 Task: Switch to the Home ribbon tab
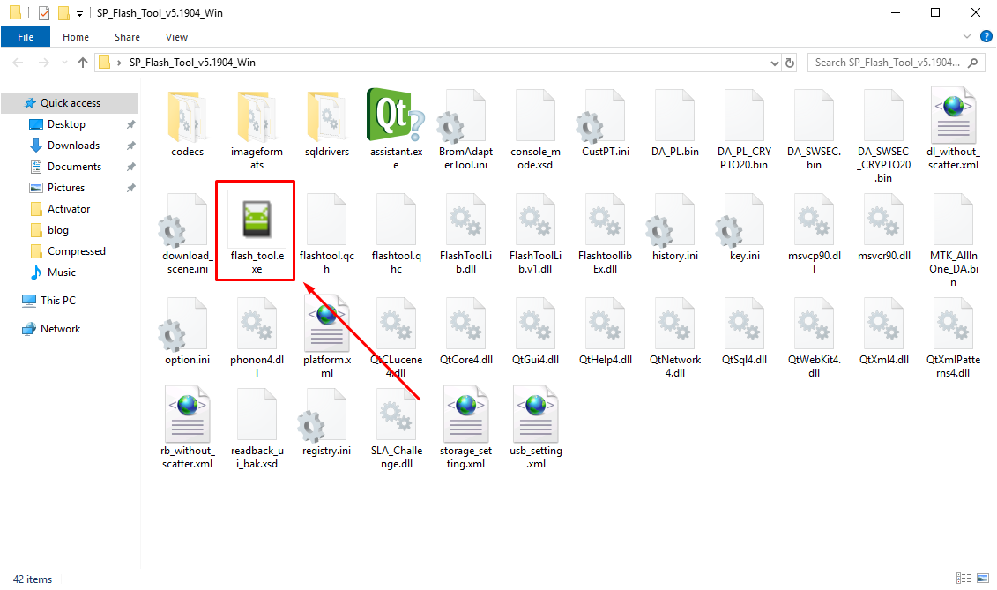(76, 37)
